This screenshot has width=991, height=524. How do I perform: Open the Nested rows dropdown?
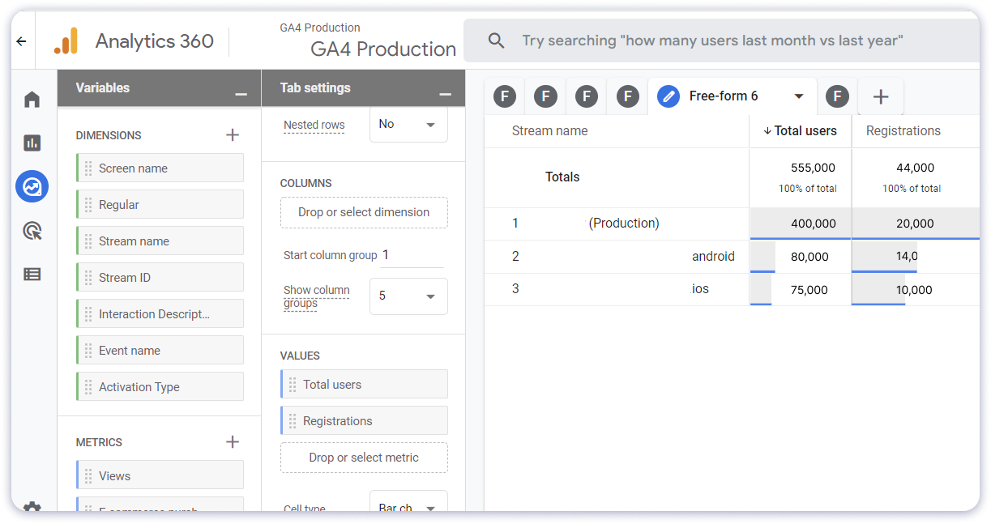pos(408,124)
